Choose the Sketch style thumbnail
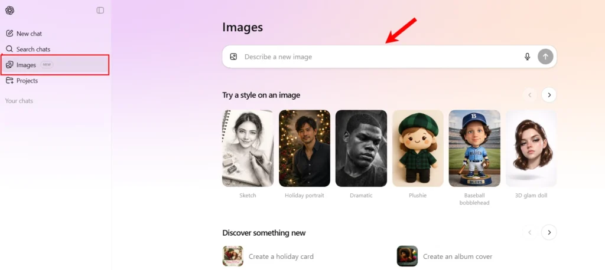605x270 pixels. (248, 149)
